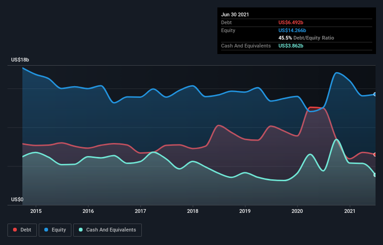The width and height of the screenshot is (383, 245).
Task: Toggle the Cash And Equivalents legend button
Action: tap(107, 230)
